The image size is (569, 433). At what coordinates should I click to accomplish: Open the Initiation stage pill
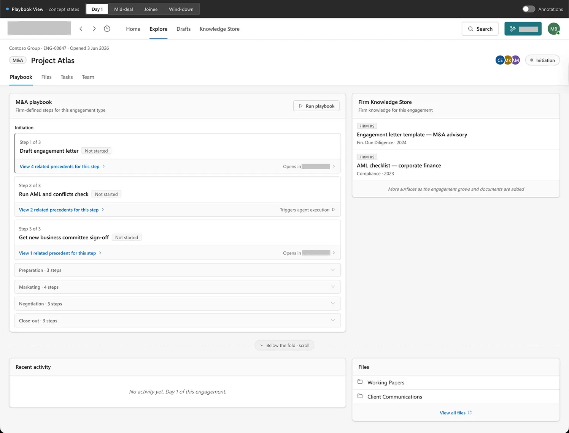542,60
